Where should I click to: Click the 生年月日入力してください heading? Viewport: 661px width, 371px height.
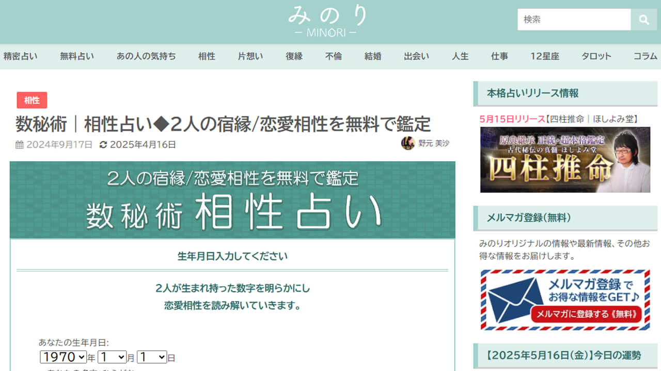pos(232,256)
